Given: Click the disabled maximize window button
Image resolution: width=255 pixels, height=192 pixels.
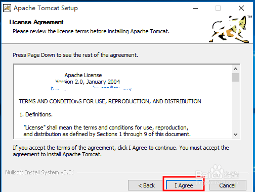Looking at the screenshot, I should coord(218,8).
